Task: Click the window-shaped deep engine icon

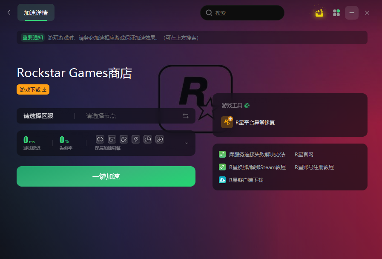Action: pos(112,139)
